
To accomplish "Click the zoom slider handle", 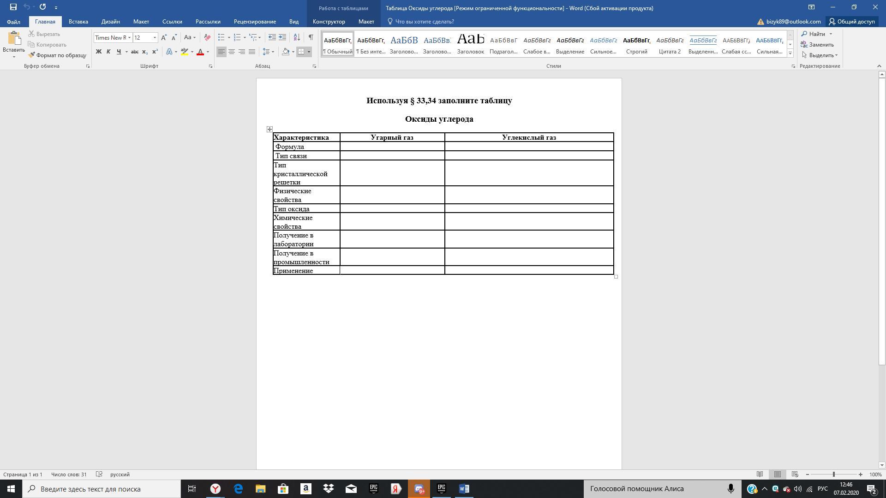I will [833, 474].
